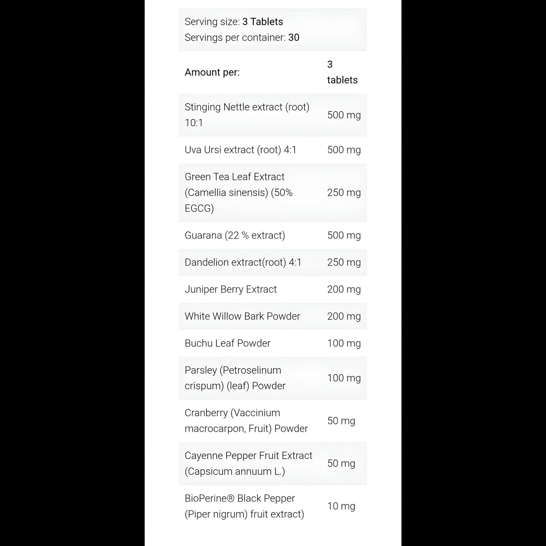
Task: Click the Uva Ursi extract row
Action: [273, 150]
